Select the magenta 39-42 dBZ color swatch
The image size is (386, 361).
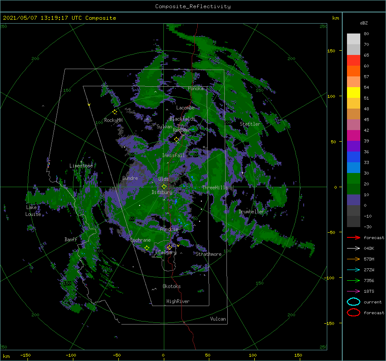[353, 136]
